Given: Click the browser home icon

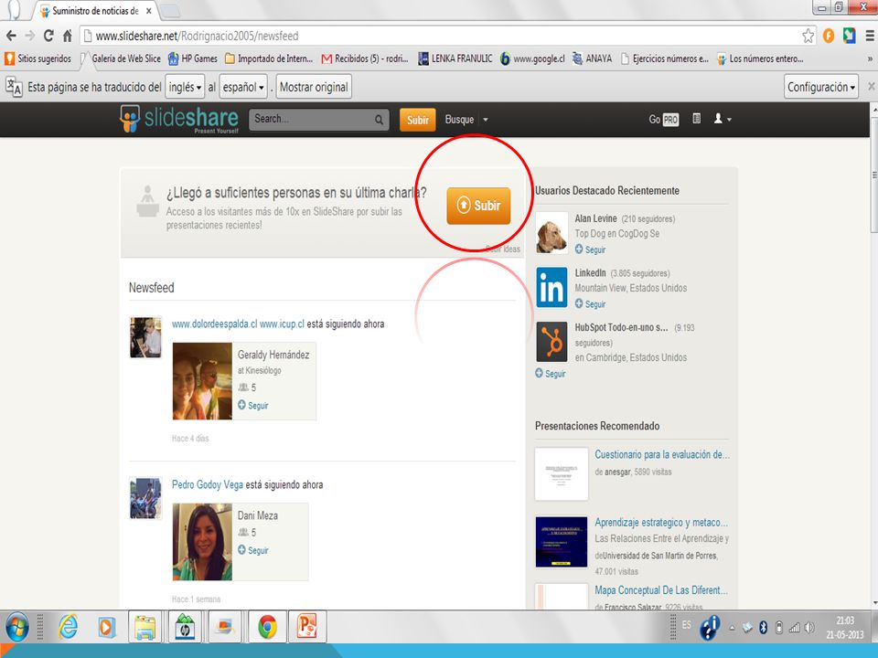Looking at the screenshot, I should pyautogui.click(x=67, y=36).
